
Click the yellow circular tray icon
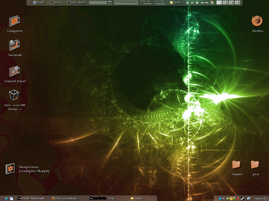click(x=231, y=198)
